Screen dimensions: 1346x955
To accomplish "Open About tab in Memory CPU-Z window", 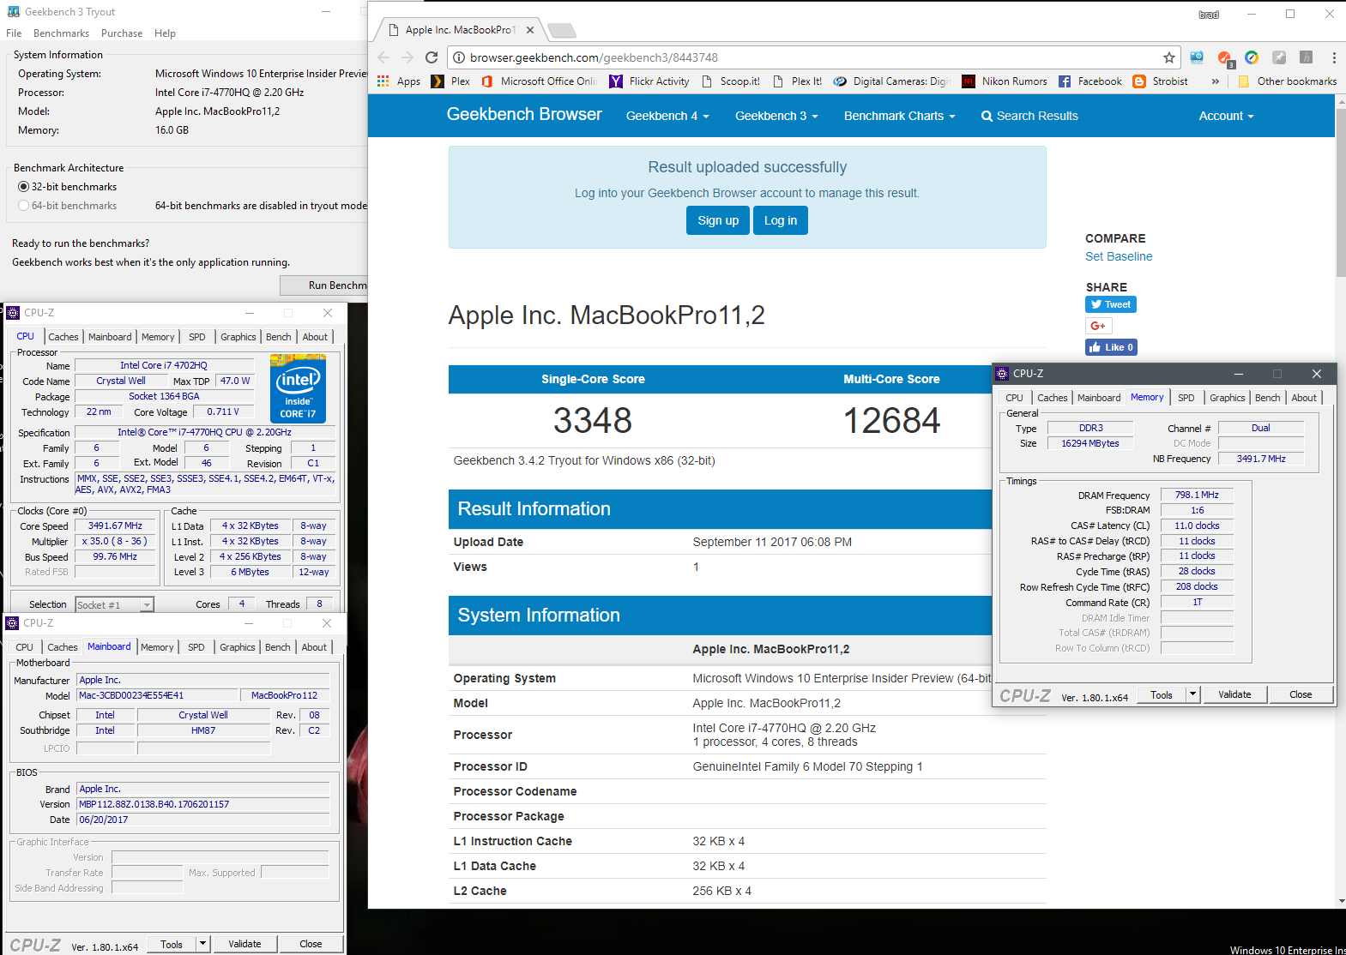I will point(1304,398).
